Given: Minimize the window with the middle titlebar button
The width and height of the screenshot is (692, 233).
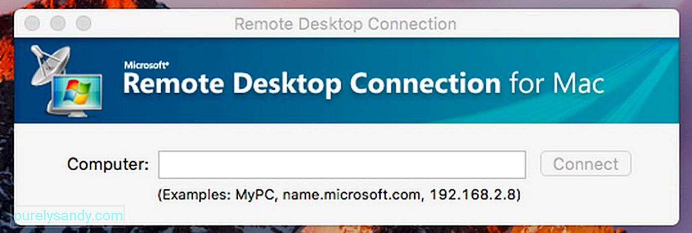Looking at the screenshot, I should [x=58, y=23].
